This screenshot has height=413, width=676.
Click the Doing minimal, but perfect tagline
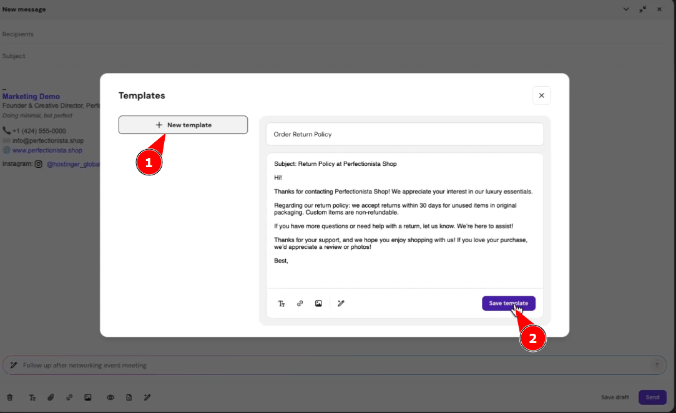(37, 115)
